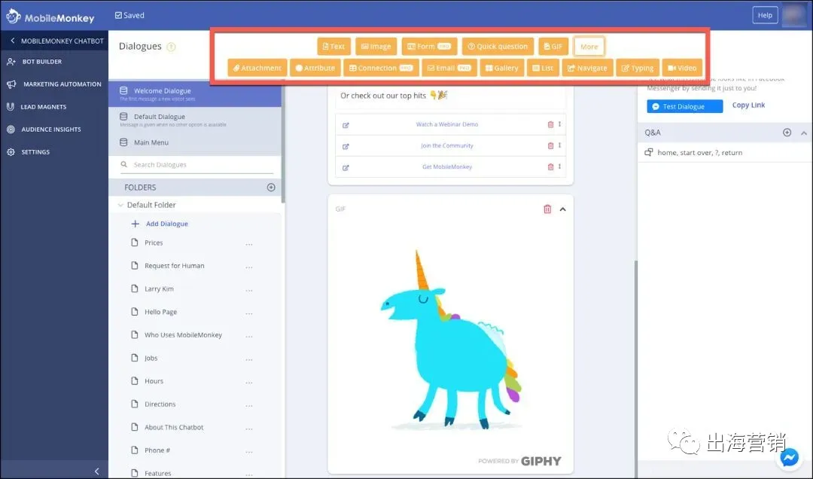The width and height of the screenshot is (813, 479).
Task: Open the Request for Human dialogue
Action: point(174,266)
